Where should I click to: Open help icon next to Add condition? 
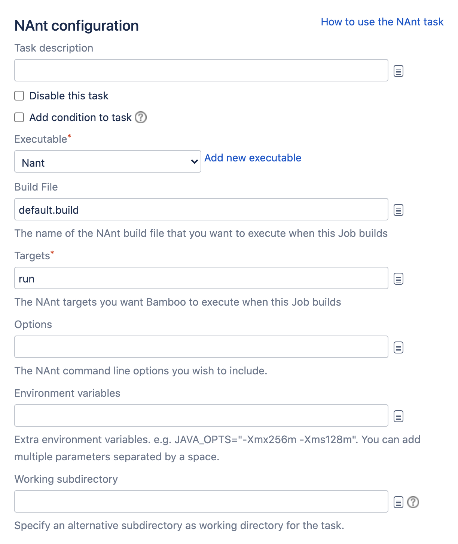pyautogui.click(x=141, y=117)
